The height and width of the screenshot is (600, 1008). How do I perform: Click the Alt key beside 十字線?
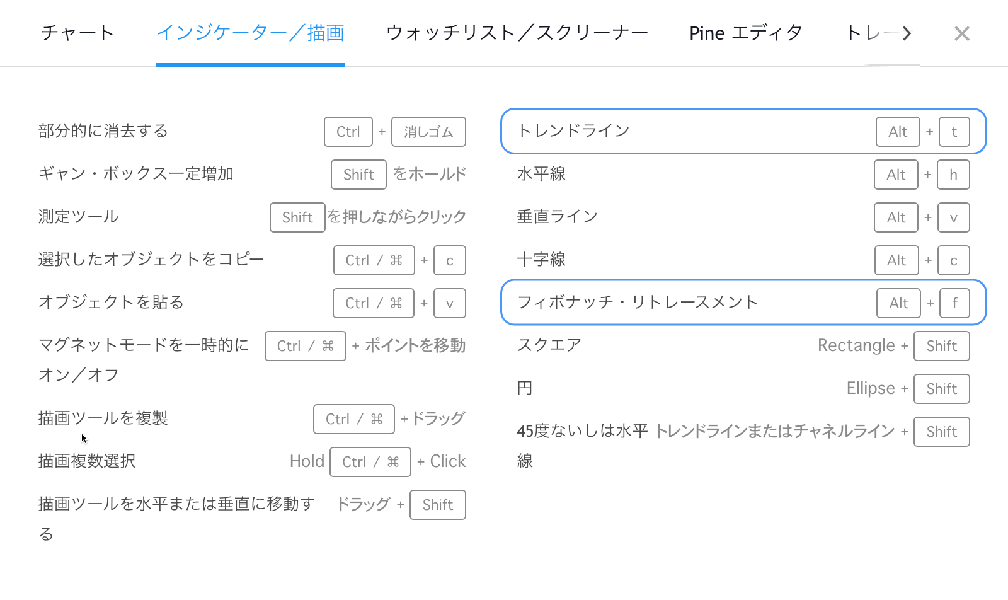coord(896,260)
